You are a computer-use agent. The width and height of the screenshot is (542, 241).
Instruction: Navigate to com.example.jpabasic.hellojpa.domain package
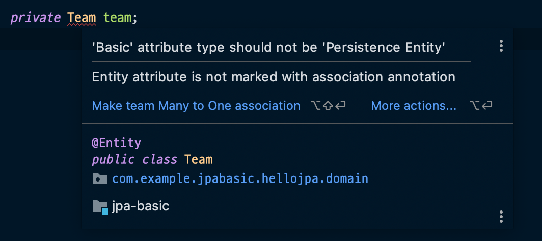pyautogui.click(x=240, y=179)
